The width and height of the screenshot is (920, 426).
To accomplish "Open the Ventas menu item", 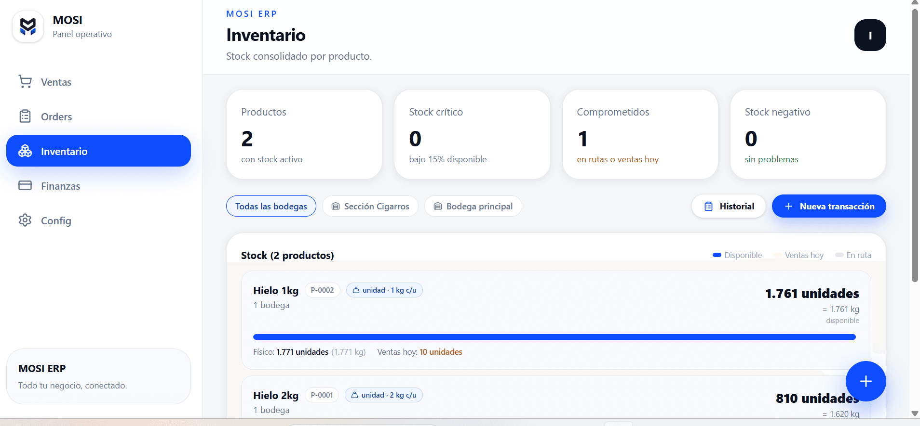I will coord(98,82).
